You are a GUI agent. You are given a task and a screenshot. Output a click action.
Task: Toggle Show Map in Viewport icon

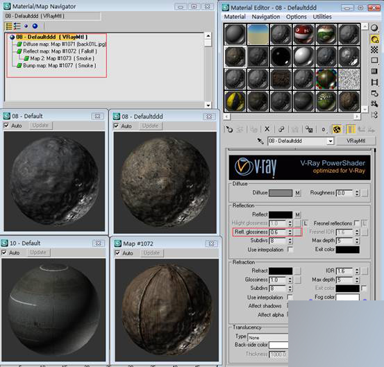337,129
